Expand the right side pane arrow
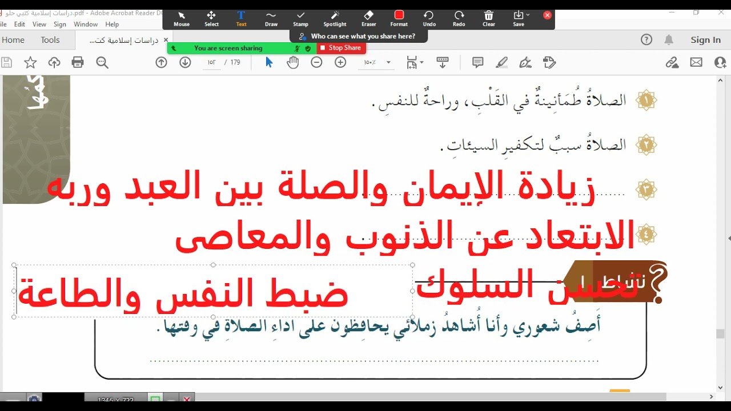The image size is (731, 411). coord(729,238)
